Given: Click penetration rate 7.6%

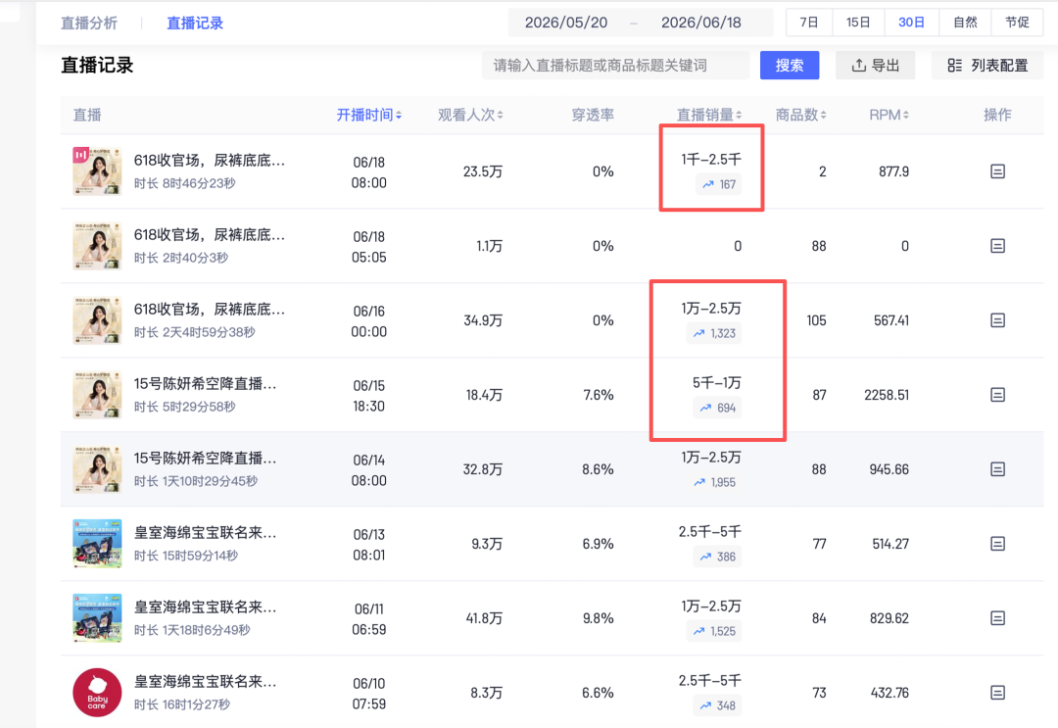Looking at the screenshot, I should (599, 395).
